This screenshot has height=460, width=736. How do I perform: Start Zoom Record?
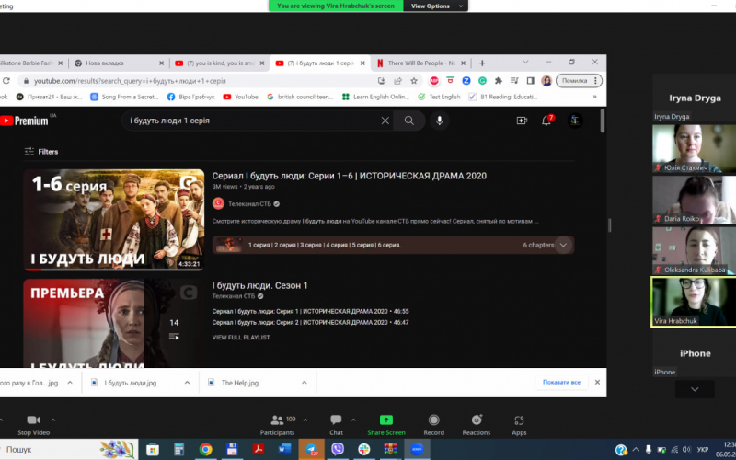pyautogui.click(x=433, y=425)
